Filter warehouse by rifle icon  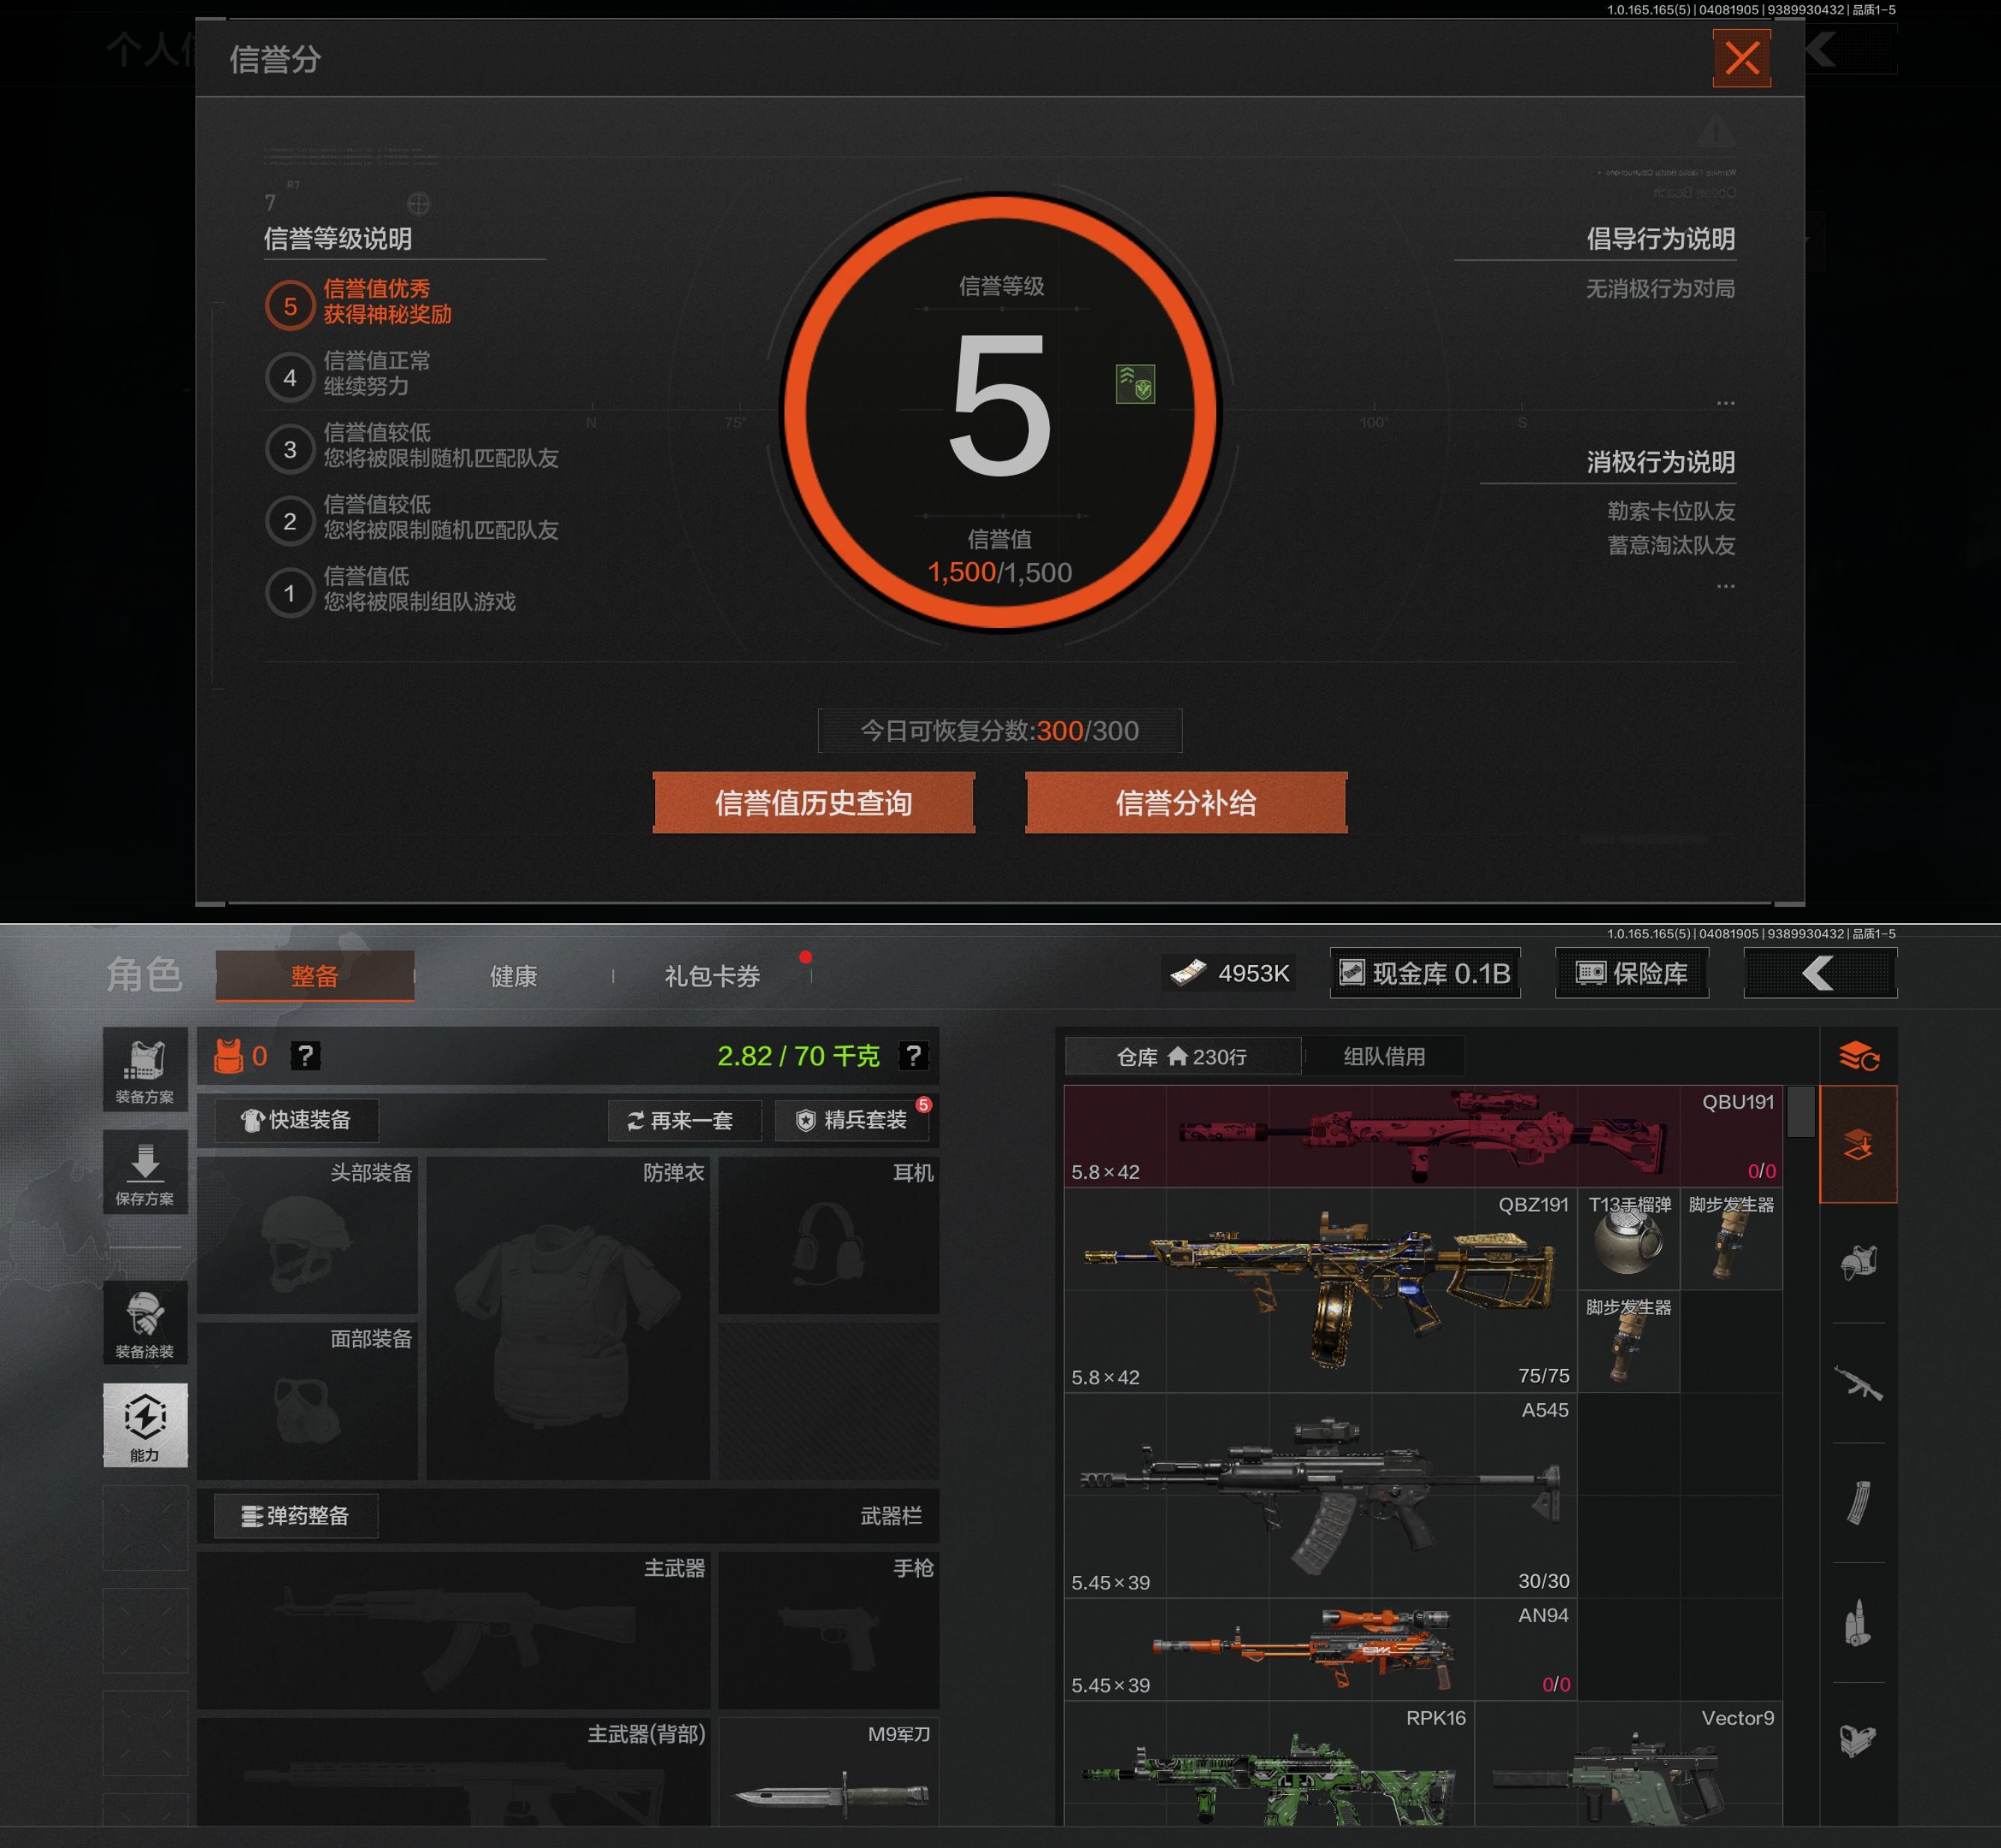click(x=1858, y=1383)
